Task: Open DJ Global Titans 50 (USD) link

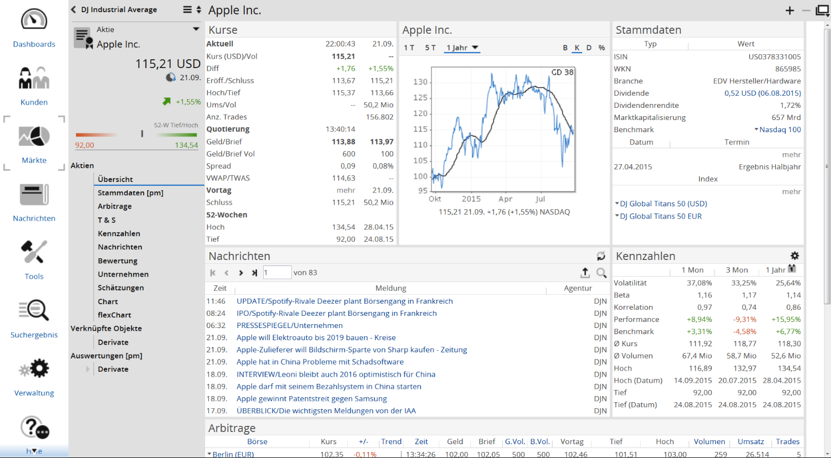Action: click(x=662, y=204)
